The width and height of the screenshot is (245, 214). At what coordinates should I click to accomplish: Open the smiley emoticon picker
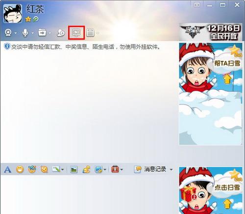coord(20,169)
